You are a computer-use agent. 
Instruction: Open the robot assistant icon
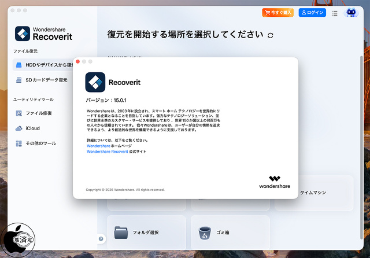(x=351, y=13)
